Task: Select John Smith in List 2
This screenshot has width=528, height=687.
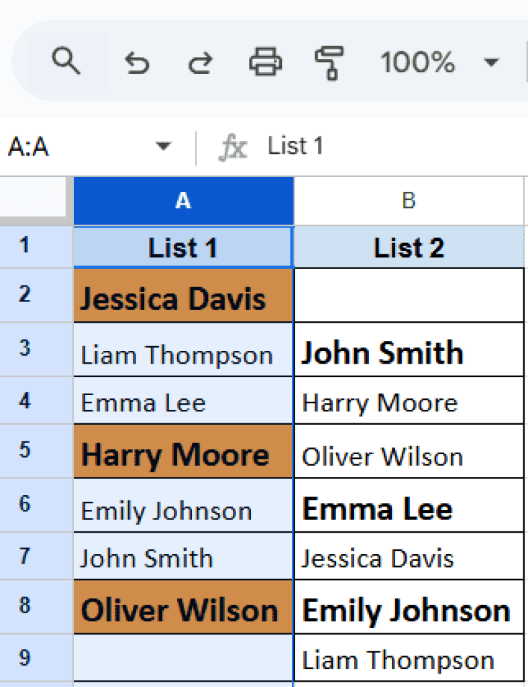Action: pos(409,350)
